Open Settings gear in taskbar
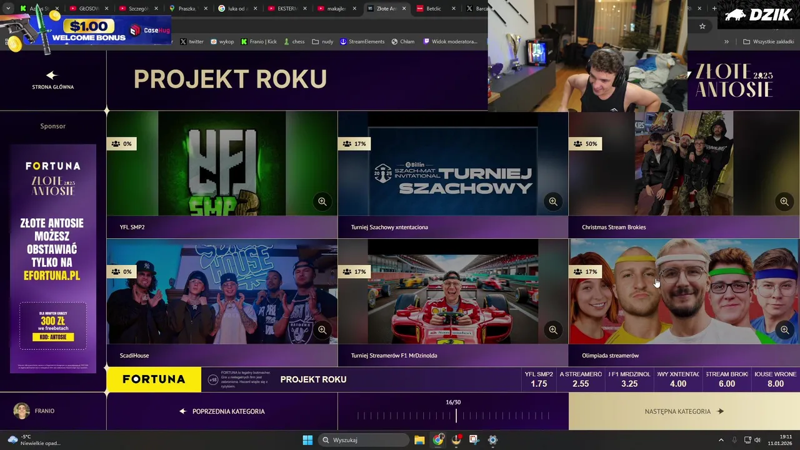The image size is (800, 450). coord(492,440)
